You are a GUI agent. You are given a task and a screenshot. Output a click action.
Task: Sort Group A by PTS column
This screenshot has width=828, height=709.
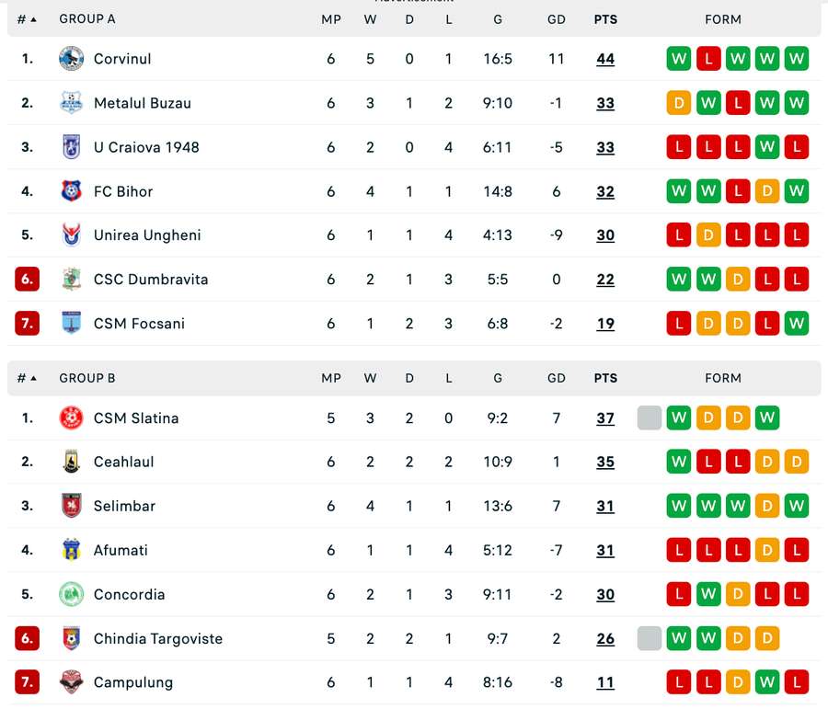[605, 19]
